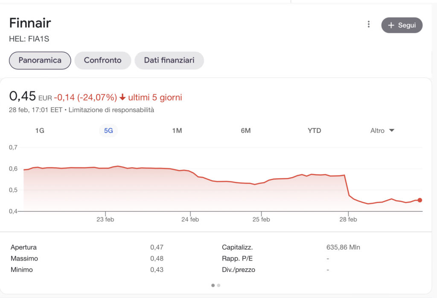This screenshot has height=298, width=437.
Task: Open the Dati finanziari tab
Action: pos(169,60)
